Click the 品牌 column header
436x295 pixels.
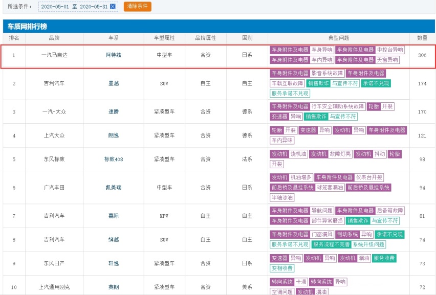click(x=54, y=38)
